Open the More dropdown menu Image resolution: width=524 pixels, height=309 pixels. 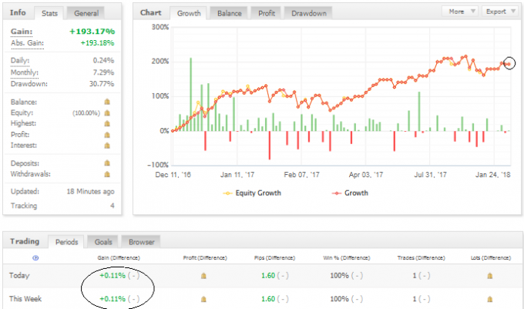coord(460,12)
